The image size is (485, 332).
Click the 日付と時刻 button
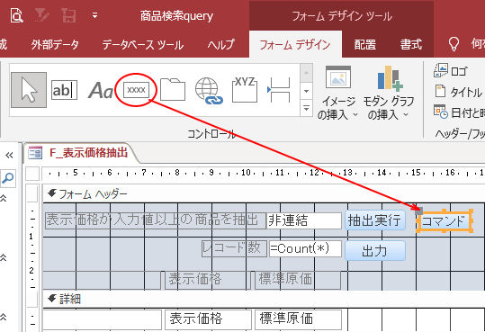[459, 112]
